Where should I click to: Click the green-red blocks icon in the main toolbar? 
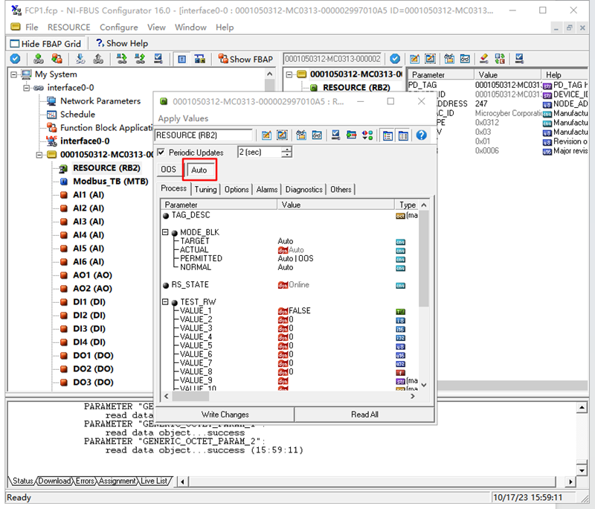point(500,59)
